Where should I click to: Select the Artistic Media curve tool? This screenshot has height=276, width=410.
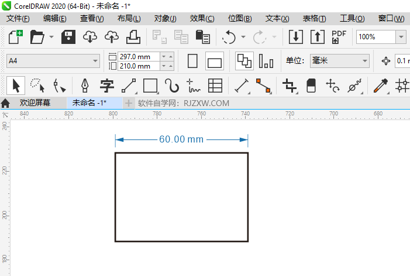coord(172,86)
